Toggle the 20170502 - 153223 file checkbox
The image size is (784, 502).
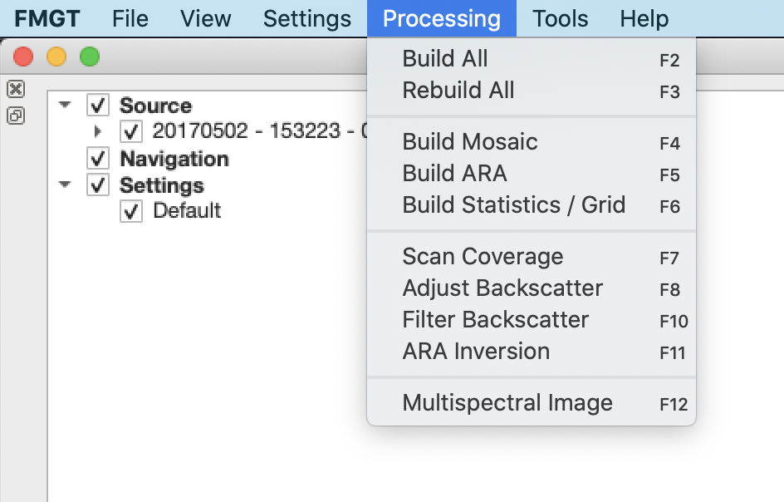coord(131,131)
